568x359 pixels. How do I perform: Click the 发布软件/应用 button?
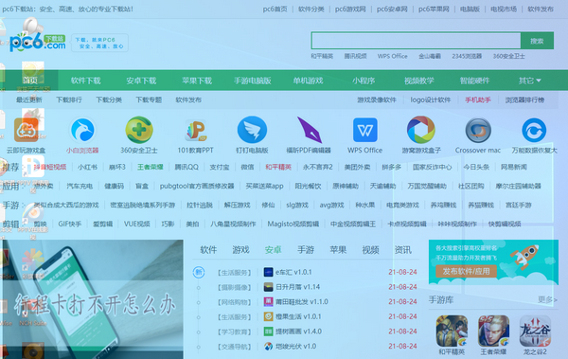(466, 271)
